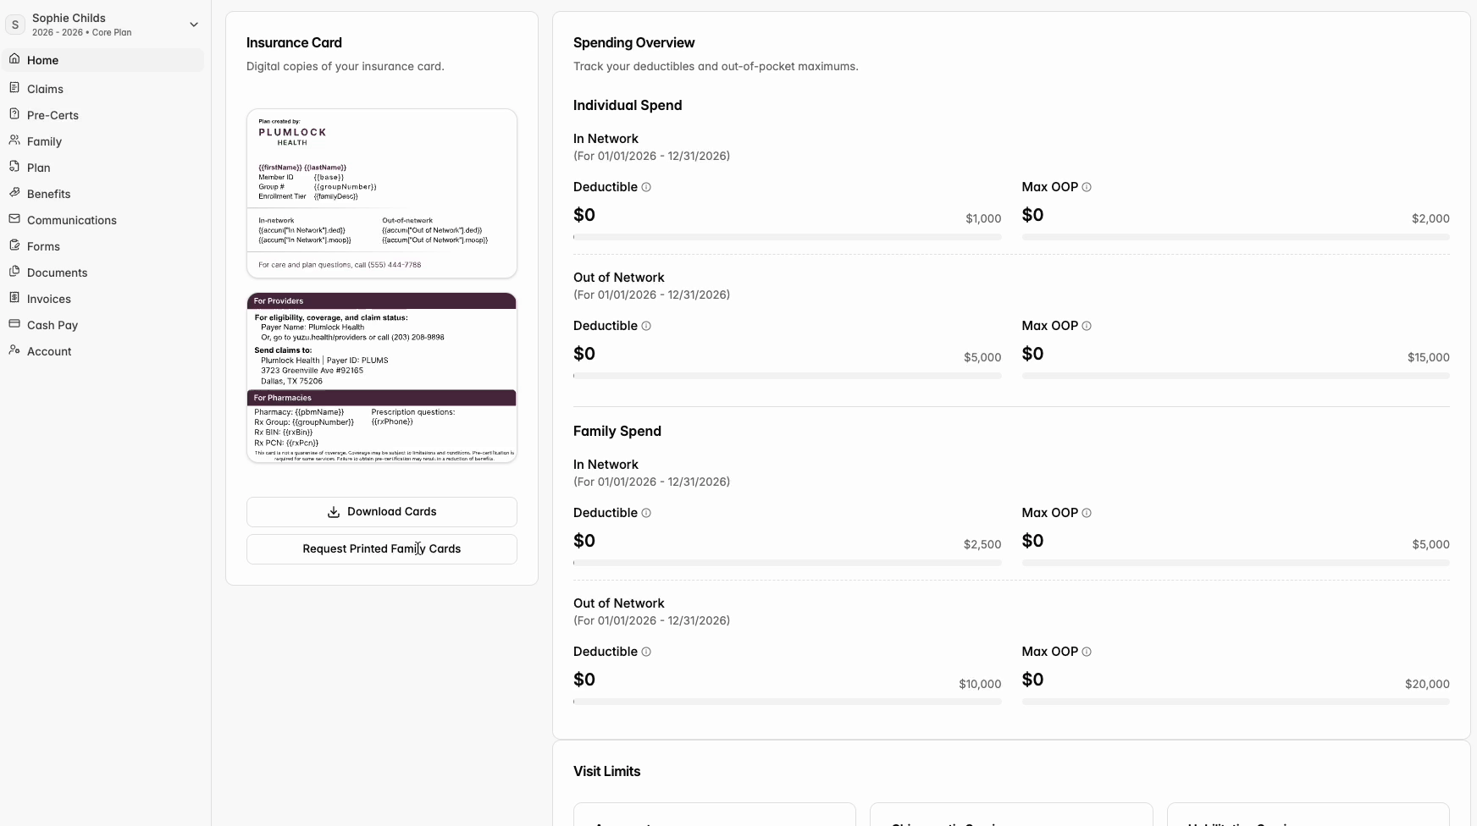Click the Home sidebar icon
Viewport: 1477px width, 826px height.
tap(14, 59)
